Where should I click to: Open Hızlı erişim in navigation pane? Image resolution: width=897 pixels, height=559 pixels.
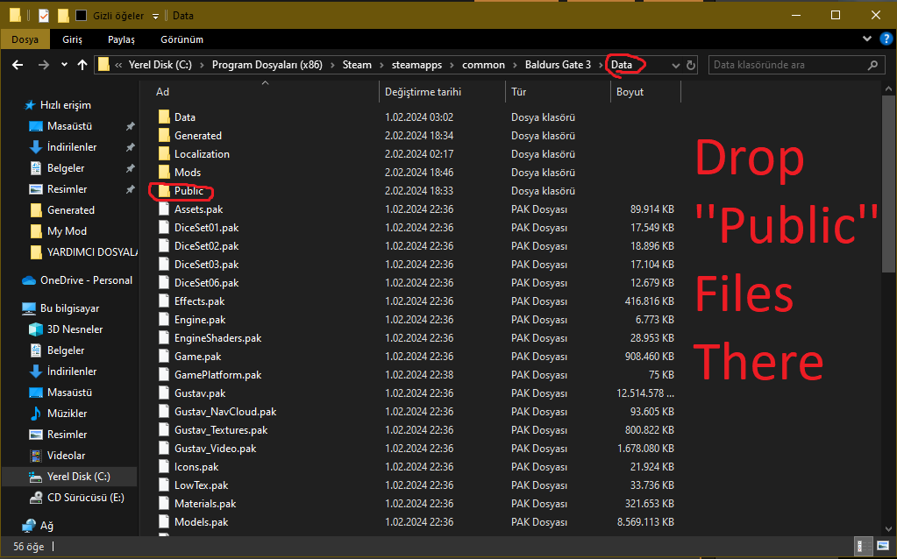65,105
